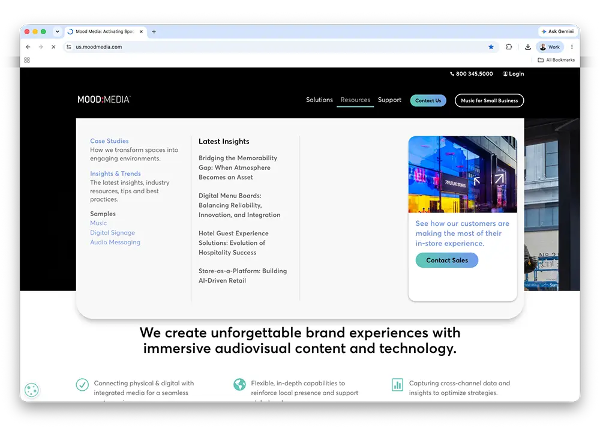
Task: Open the Work profile button
Action: (550, 47)
